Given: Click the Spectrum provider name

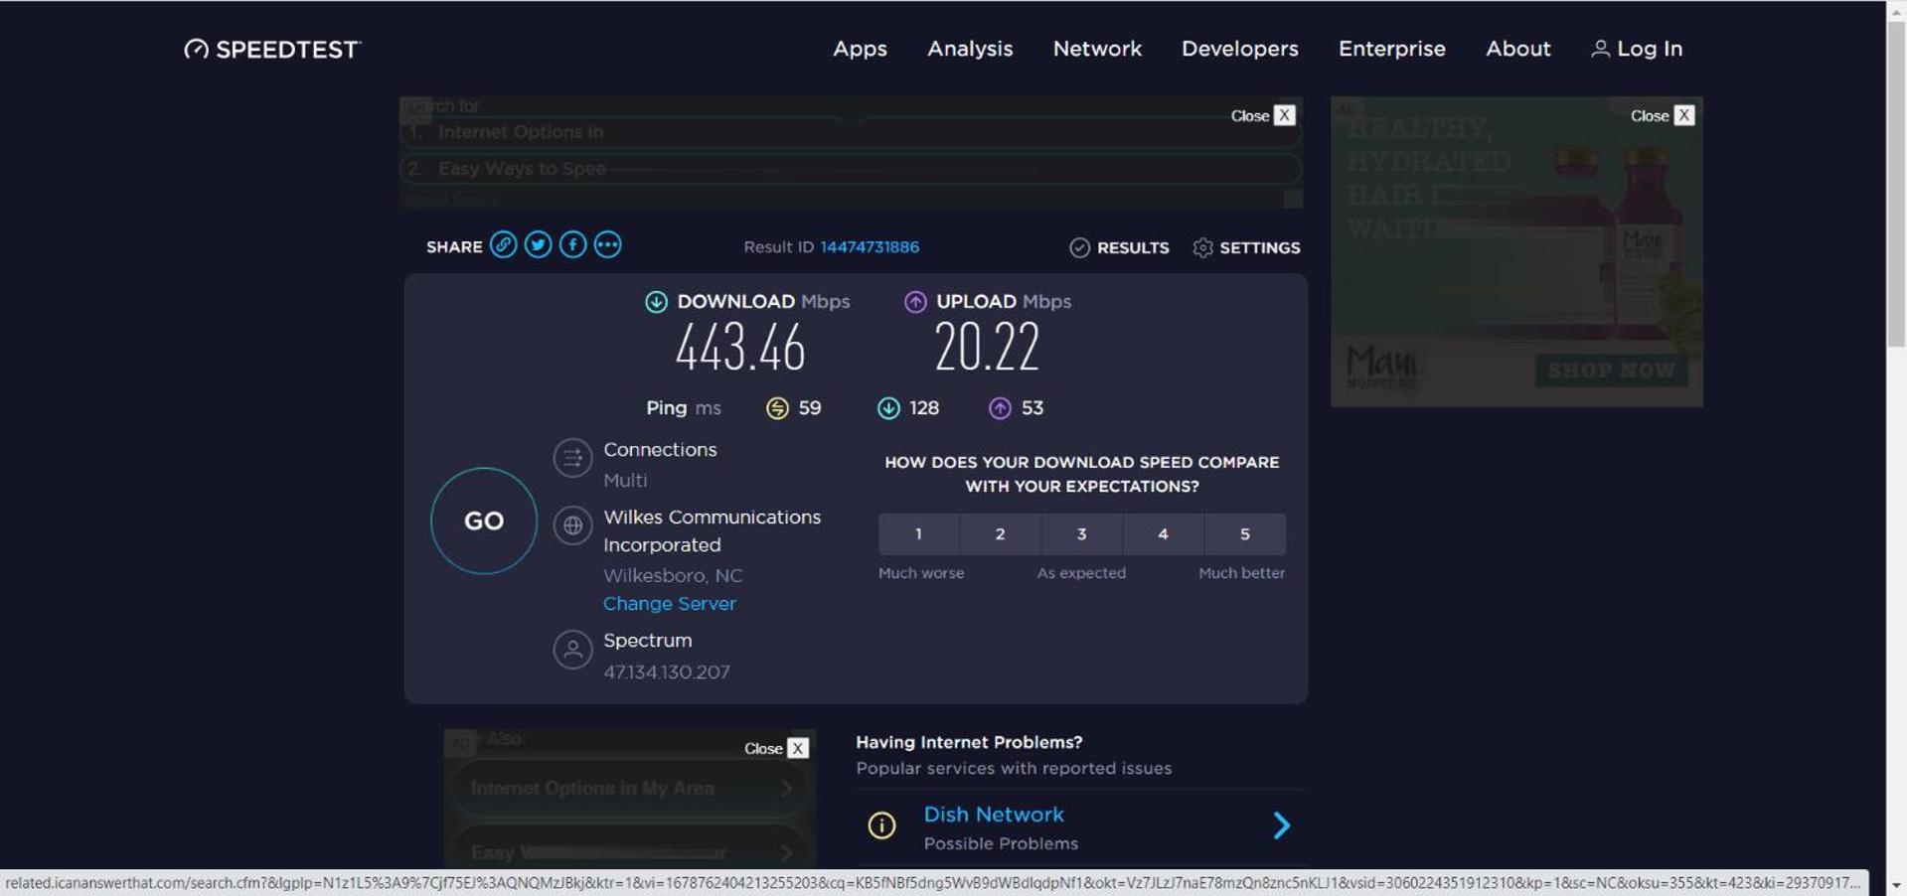Looking at the screenshot, I should pyautogui.click(x=648, y=641).
